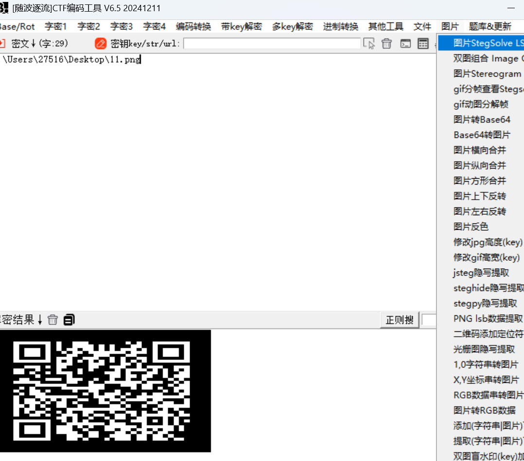Open the 字密4 menu
The image size is (524, 461).
[x=154, y=26]
